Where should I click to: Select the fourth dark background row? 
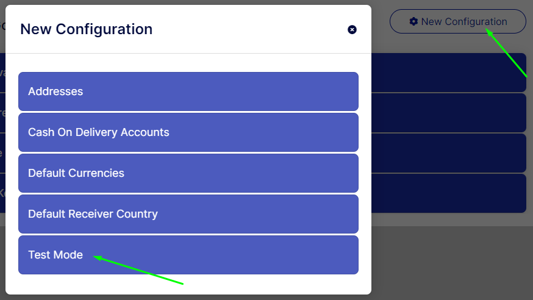[x=449, y=193]
